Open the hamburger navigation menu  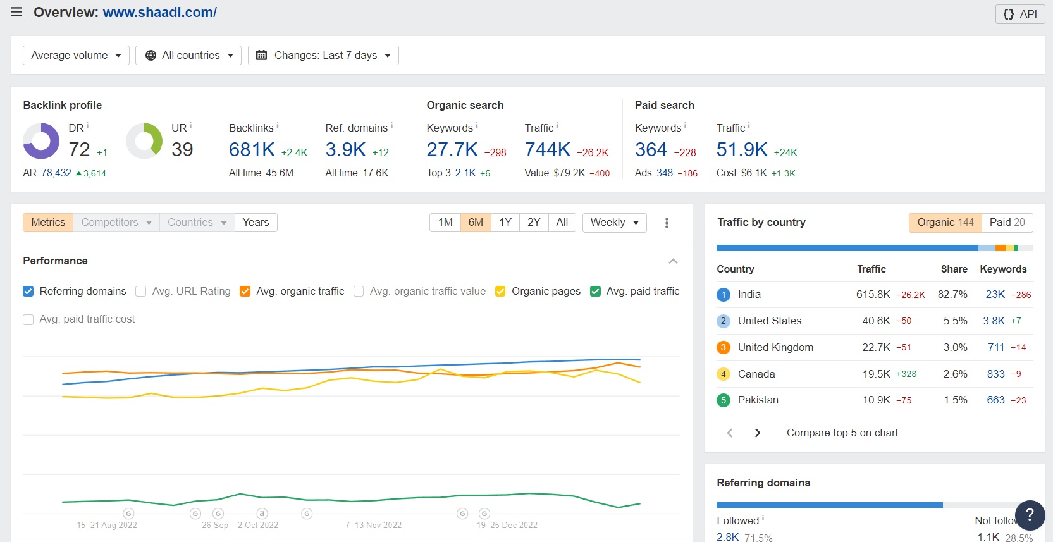pyautogui.click(x=16, y=12)
